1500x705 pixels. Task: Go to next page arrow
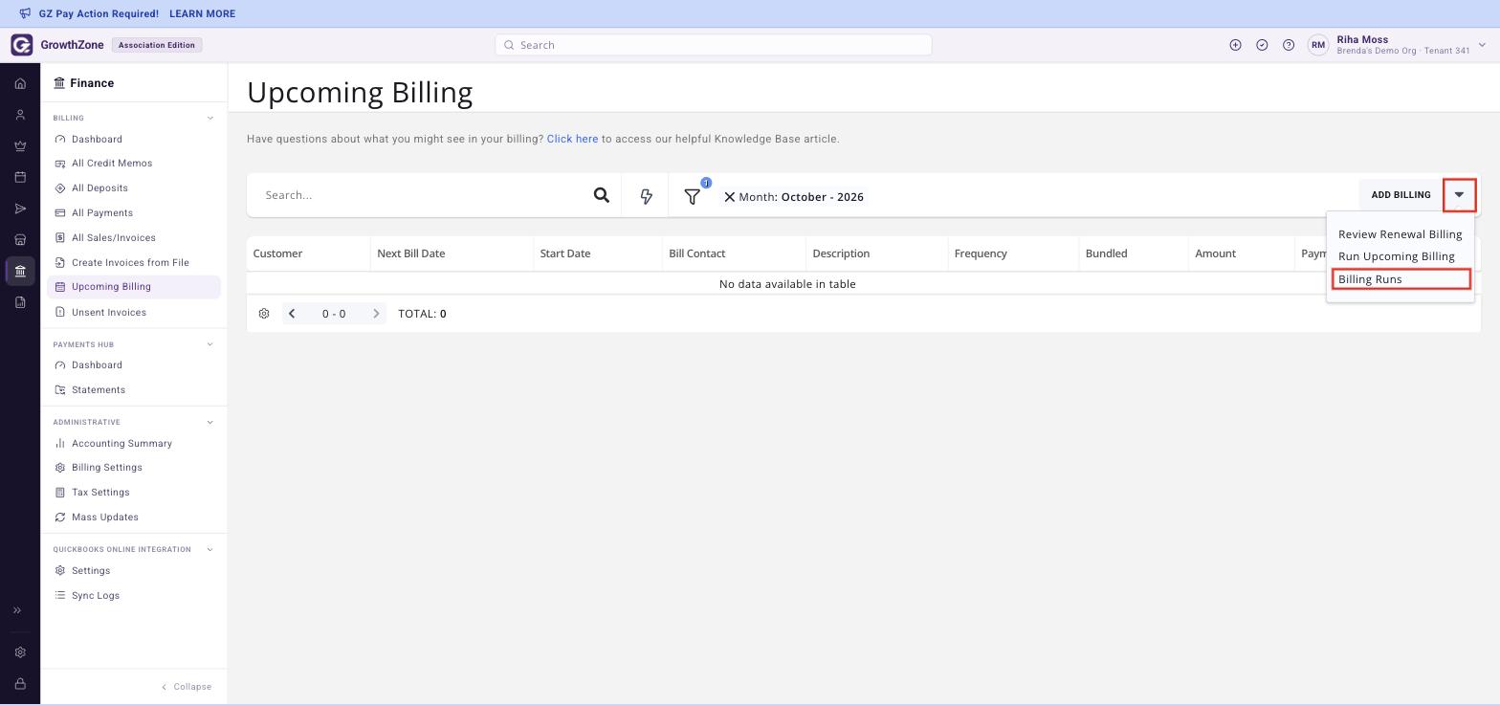[376, 314]
